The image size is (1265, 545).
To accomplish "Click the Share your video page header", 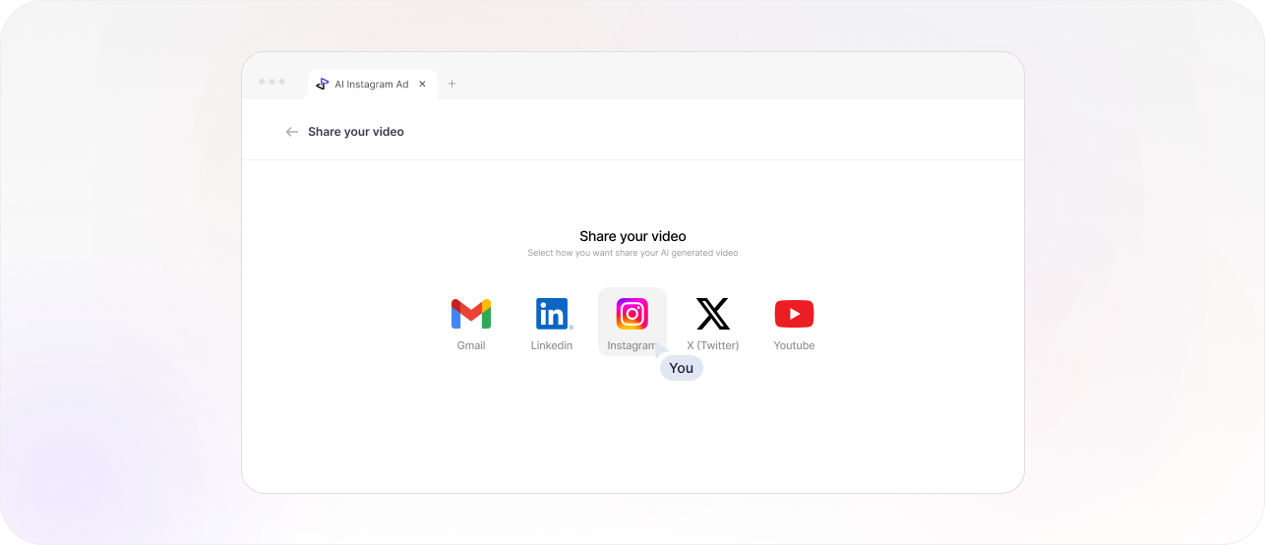I will point(356,132).
